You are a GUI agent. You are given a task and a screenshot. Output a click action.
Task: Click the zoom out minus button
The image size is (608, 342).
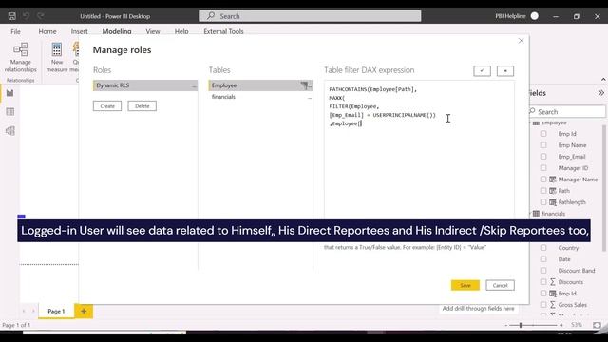[506, 325]
